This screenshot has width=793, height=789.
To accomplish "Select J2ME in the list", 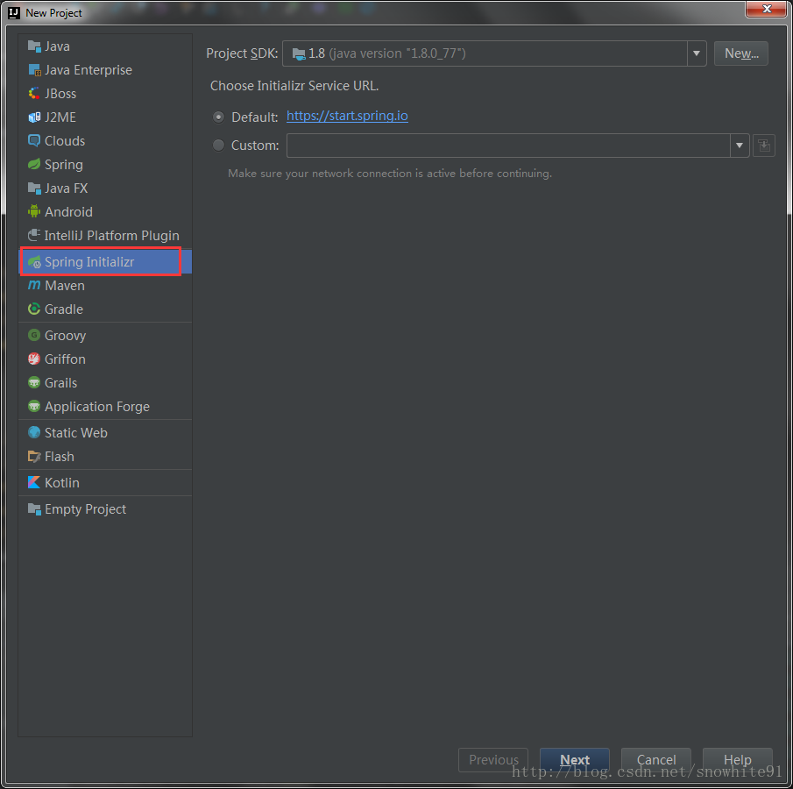I will tap(105, 117).
